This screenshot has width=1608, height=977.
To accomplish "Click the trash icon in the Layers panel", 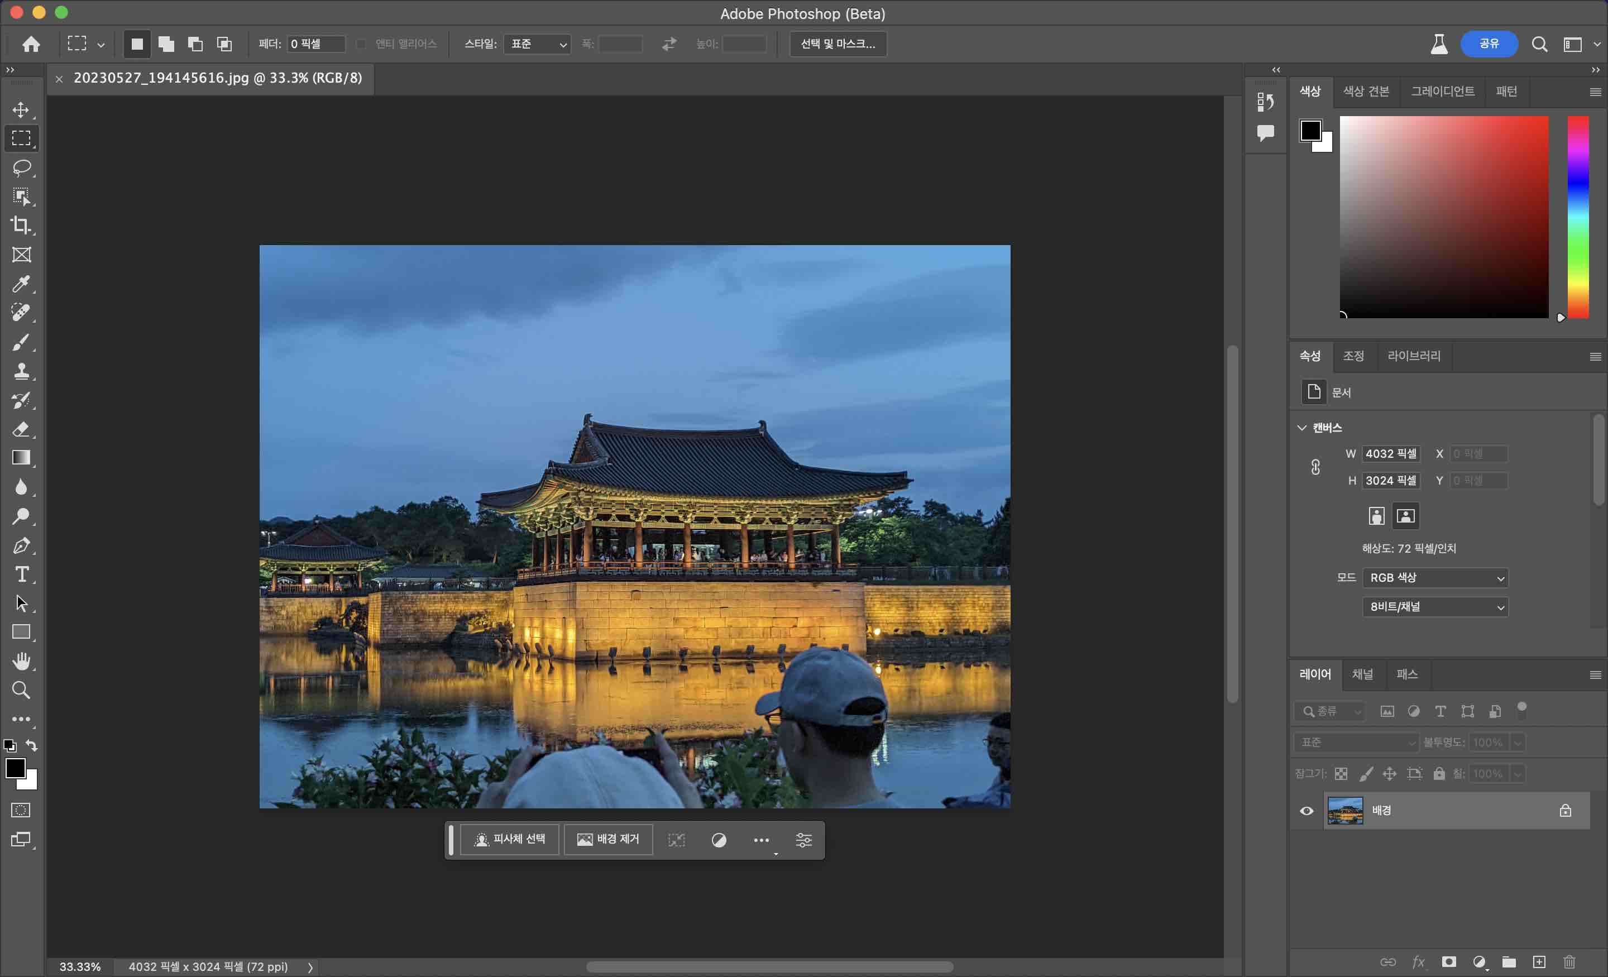I will tap(1569, 961).
